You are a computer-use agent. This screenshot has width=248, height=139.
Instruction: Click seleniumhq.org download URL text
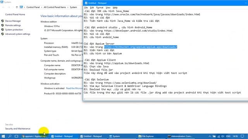(x=130, y=83)
